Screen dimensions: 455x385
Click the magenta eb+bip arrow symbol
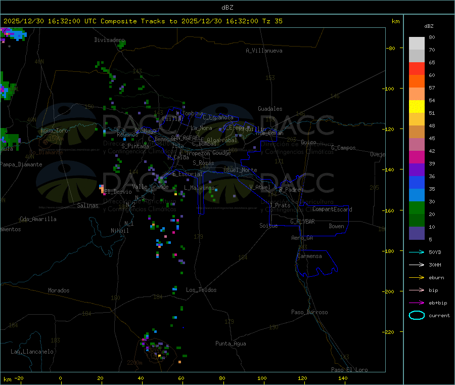[x=416, y=303]
